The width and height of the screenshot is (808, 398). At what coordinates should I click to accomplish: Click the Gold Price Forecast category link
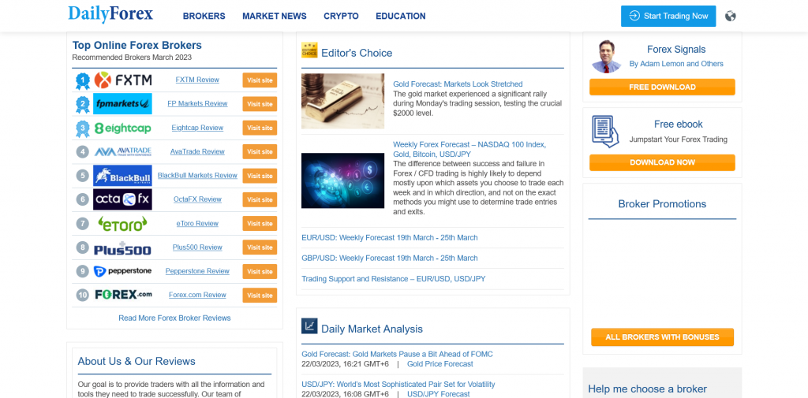[x=440, y=364]
